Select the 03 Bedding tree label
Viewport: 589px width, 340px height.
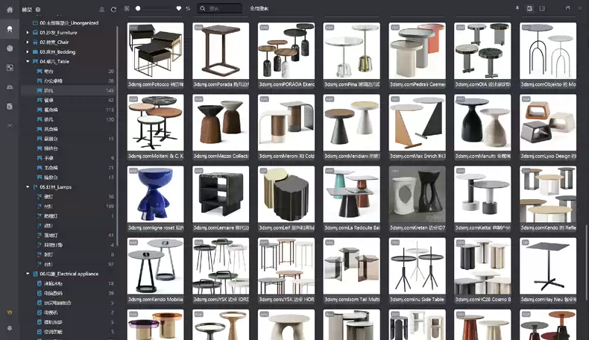tap(57, 52)
